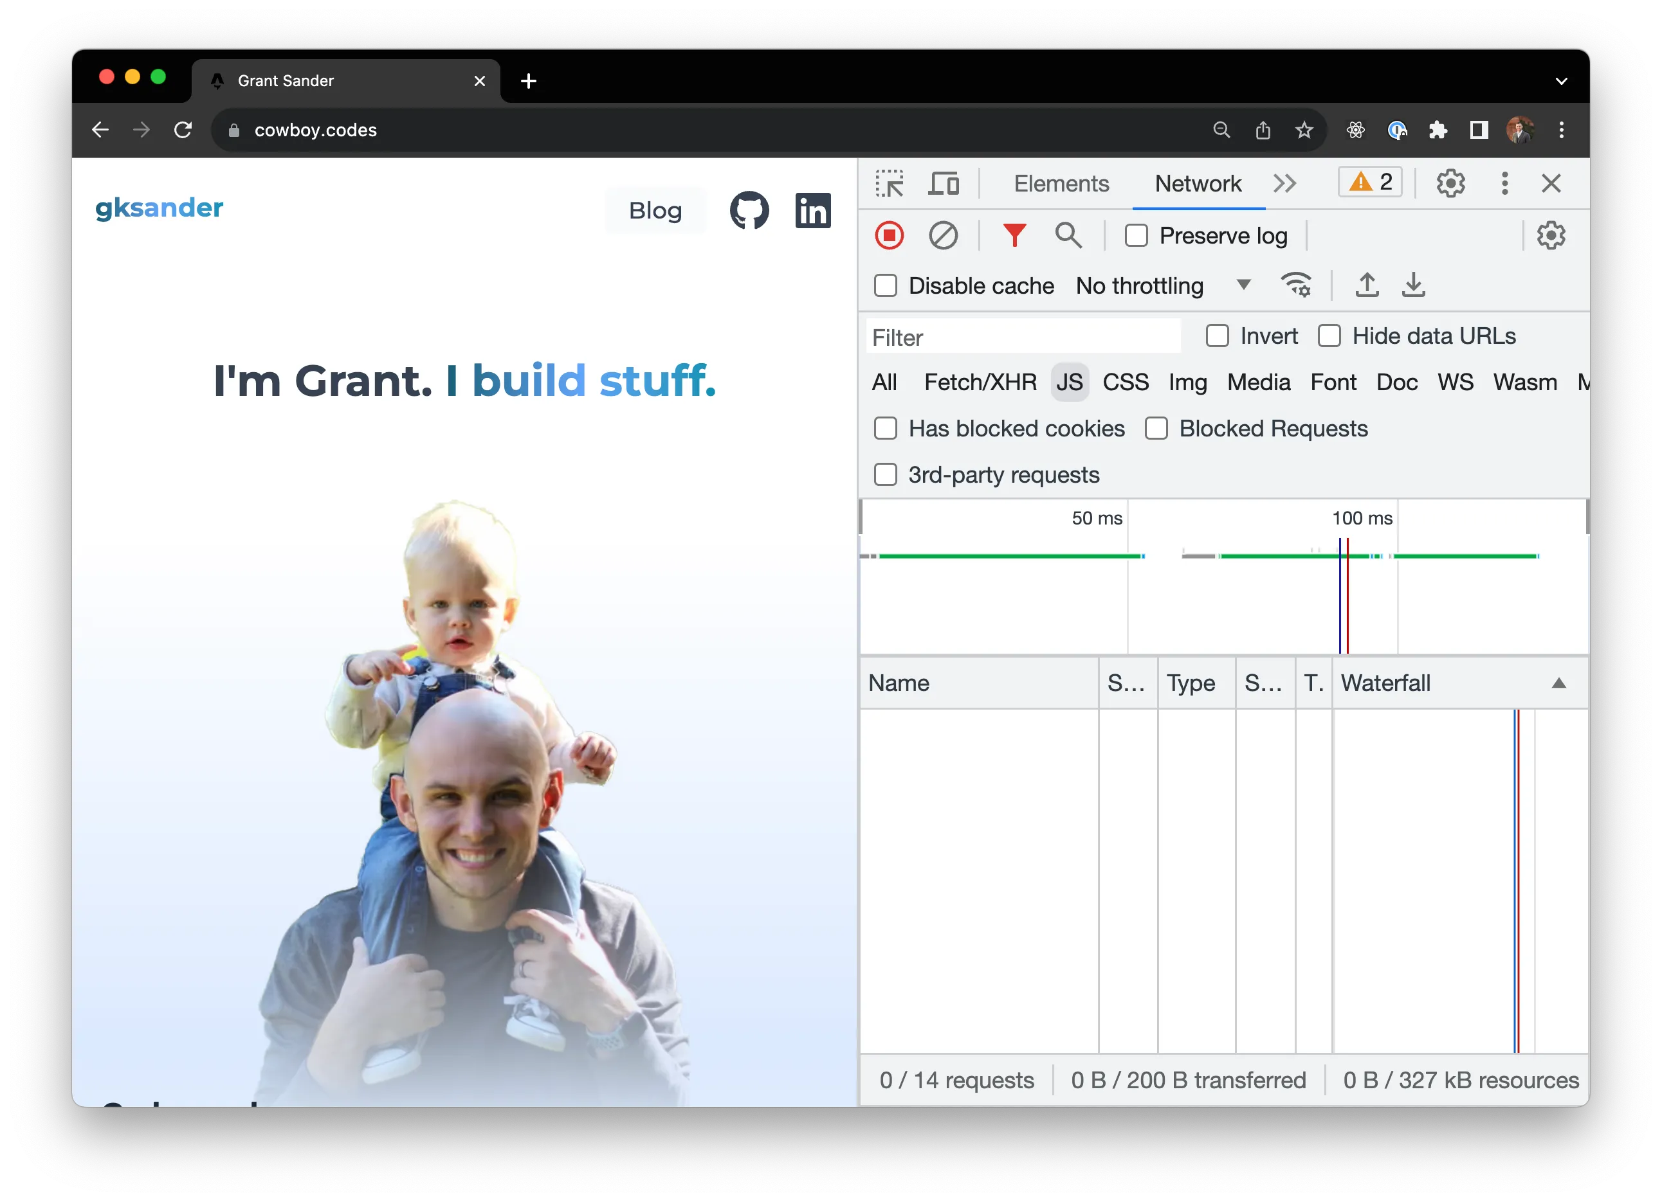The image size is (1662, 1202).
Task: Click the zoom magnifier in address bar
Action: tap(1221, 130)
